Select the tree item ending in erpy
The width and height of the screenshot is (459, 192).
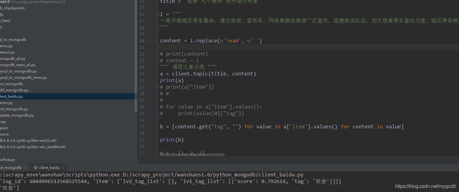click(x=3, y=122)
